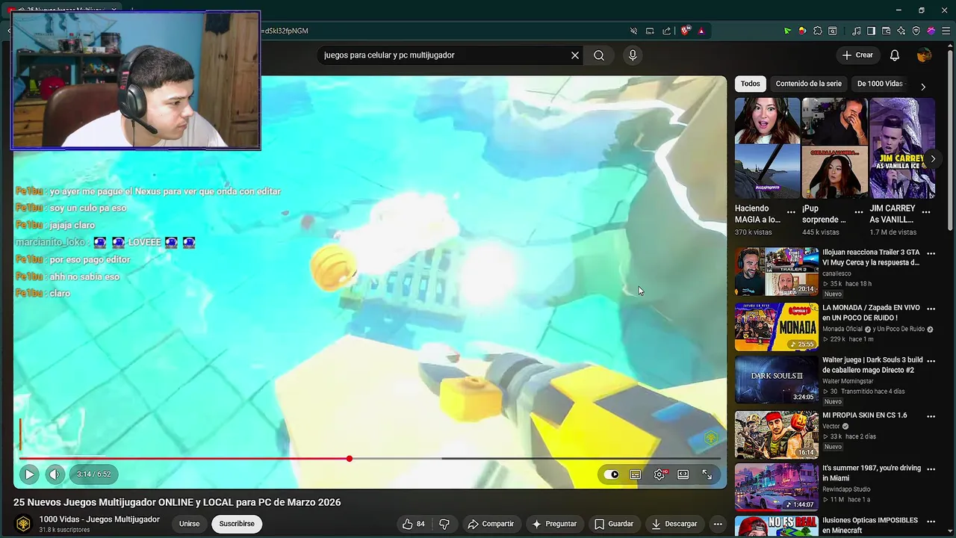The image size is (956, 538).
Task: Click the Suscribirse button
Action: click(x=237, y=524)
